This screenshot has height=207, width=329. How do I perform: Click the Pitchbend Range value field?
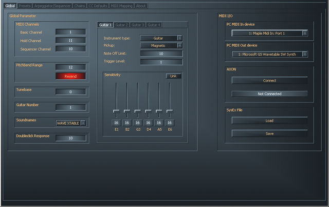[x=70, y=67]
